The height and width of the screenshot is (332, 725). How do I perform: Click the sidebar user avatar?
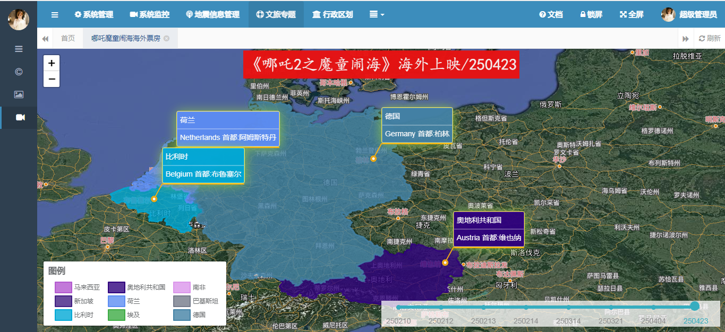(19, 20)
